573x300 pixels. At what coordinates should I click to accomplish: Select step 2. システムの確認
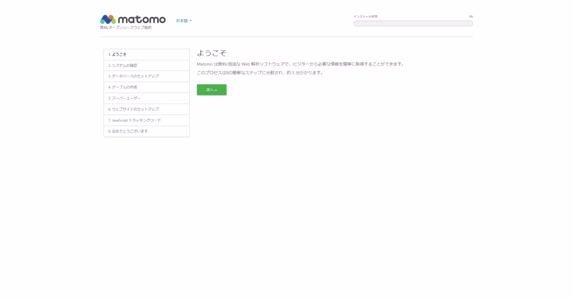pyautogui.click(x=146, y=65)
